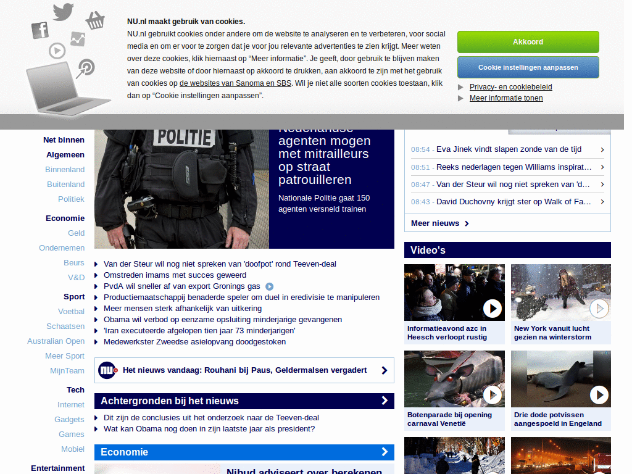Click chevron on 08:47 Van der Steur row
Viewport: 632px width, 474px height.
coord(602,185)
